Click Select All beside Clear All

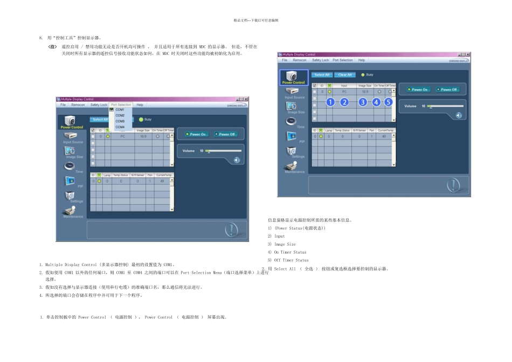pos(322,75)
